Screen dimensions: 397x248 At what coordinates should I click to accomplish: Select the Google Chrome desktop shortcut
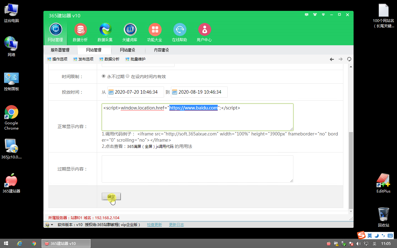pos(11,118)
